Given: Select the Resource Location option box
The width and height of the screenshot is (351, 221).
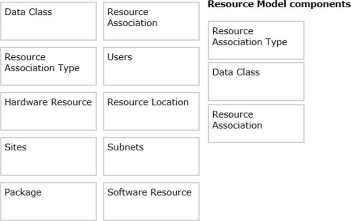Looking at the screenshot, I should [x=151, y=111].
